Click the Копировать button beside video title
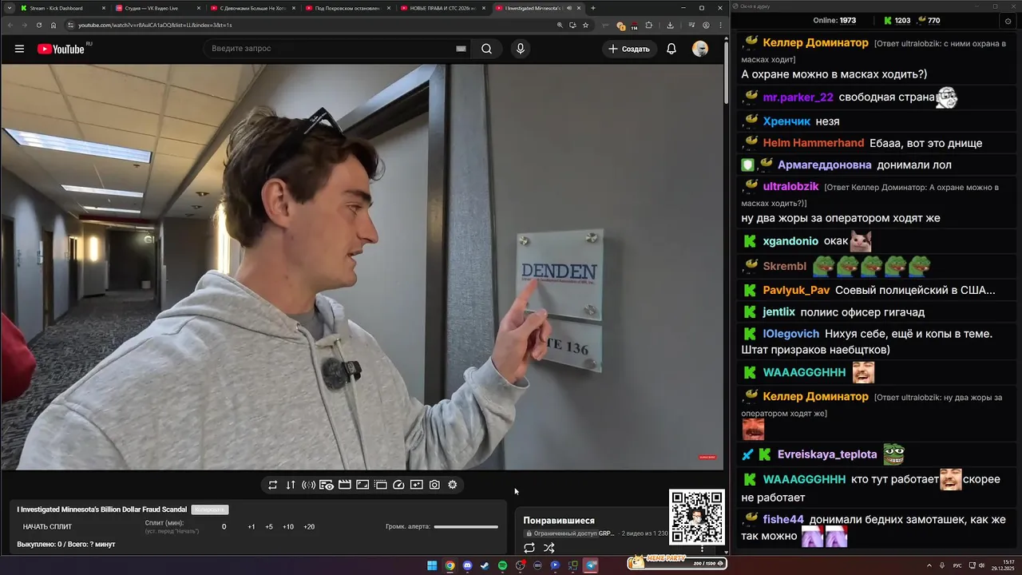1022x575 pixels. [210, 510]
